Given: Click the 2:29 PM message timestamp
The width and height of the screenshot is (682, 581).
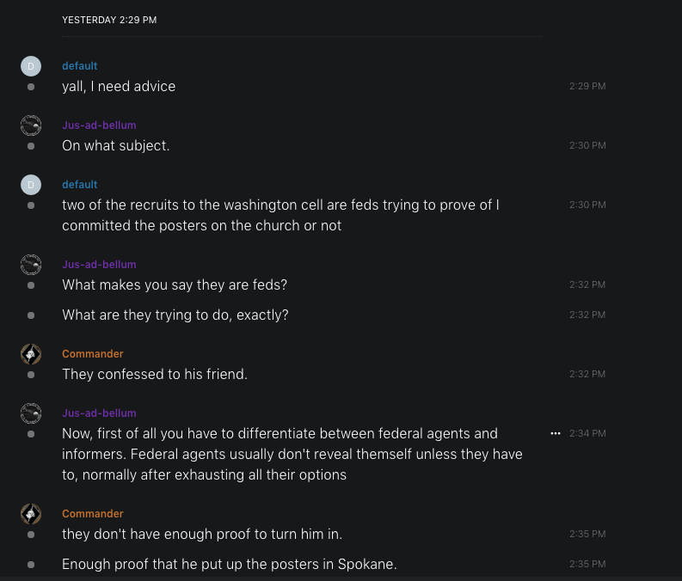Looking at the screenshot, I should click(587, 87).
